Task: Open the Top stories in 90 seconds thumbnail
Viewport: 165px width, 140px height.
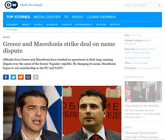Action: (143, 91)
